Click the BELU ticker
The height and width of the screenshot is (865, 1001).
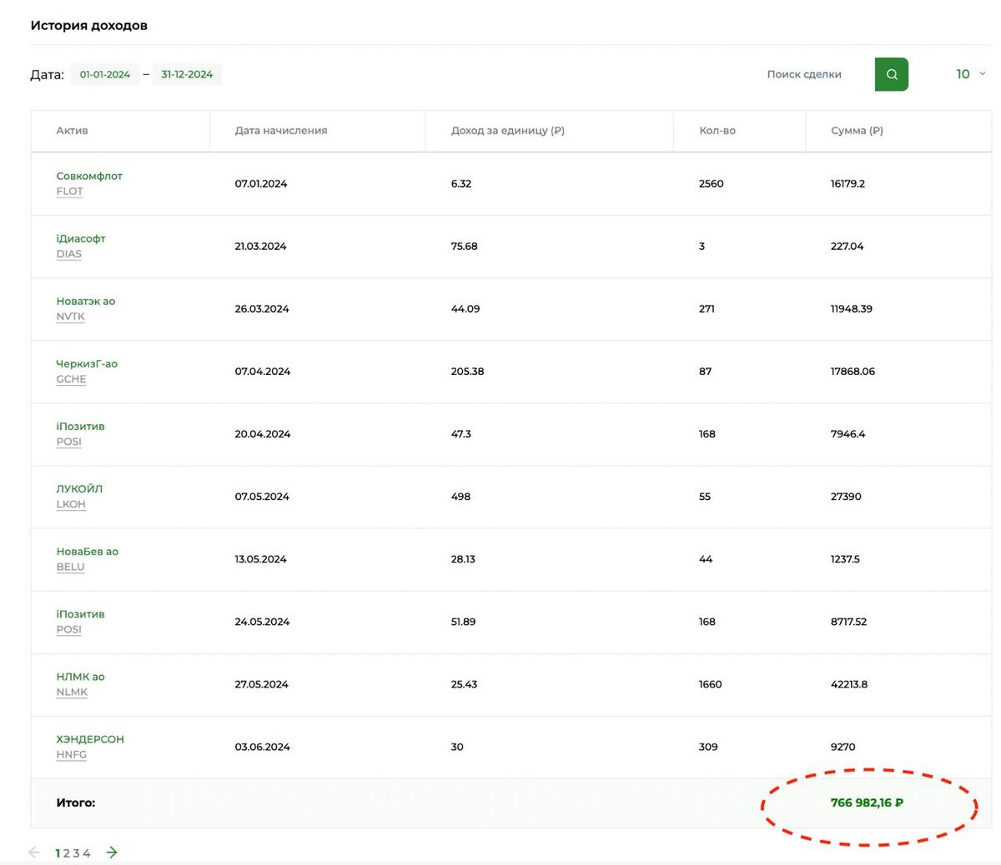(x=70, y=567)
